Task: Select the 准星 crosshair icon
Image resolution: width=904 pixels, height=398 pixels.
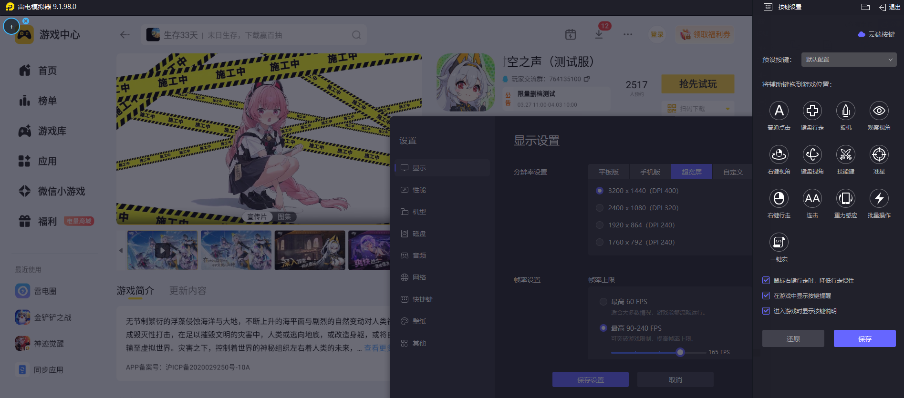Action: pyautogui.click(x=879, y=154)
